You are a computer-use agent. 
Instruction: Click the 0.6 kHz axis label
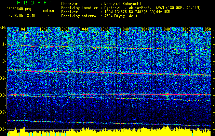3,129
